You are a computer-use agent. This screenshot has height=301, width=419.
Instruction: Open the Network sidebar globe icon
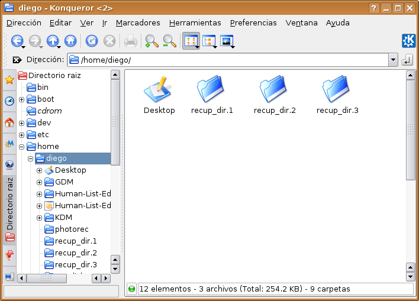point(9,165)
